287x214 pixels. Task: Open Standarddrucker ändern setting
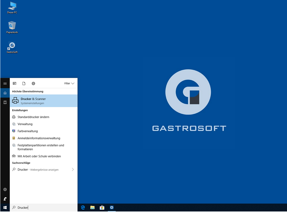pos(33,117)
